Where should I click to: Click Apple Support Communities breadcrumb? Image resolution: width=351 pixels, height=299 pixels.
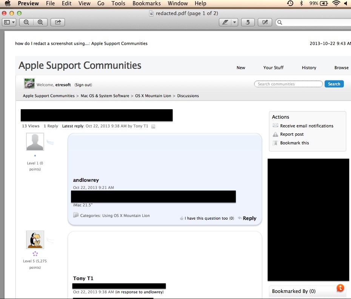click(49, 96)
